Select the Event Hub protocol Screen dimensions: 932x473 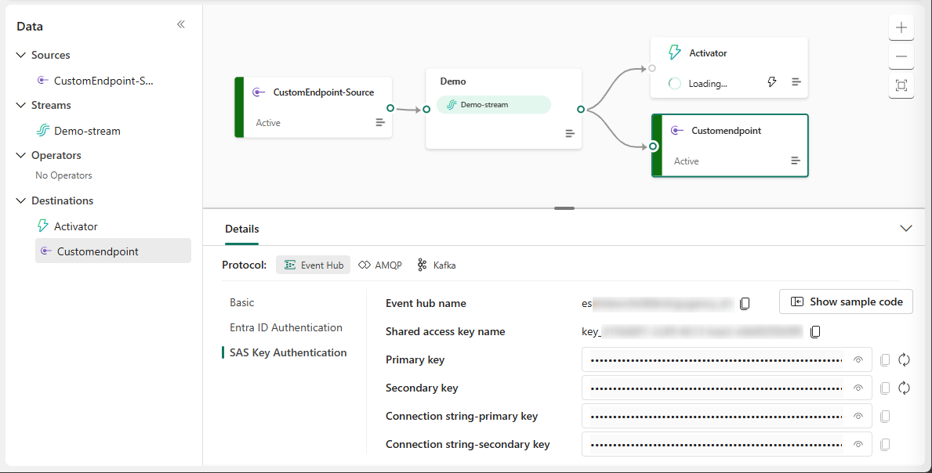click(x=314, y=265)
